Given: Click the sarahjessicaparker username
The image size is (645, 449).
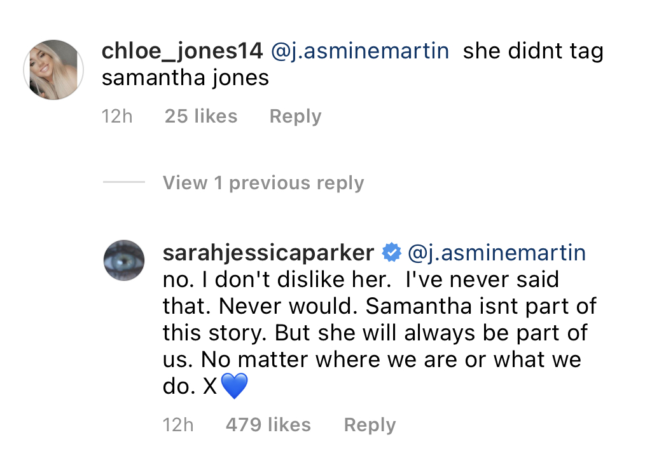Looking at the screenshot, I should pyautogui.click(x=268, y=253).
